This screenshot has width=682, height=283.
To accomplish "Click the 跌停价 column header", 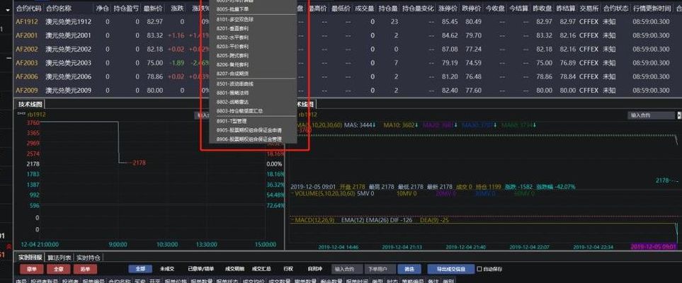I will (472, 8).
